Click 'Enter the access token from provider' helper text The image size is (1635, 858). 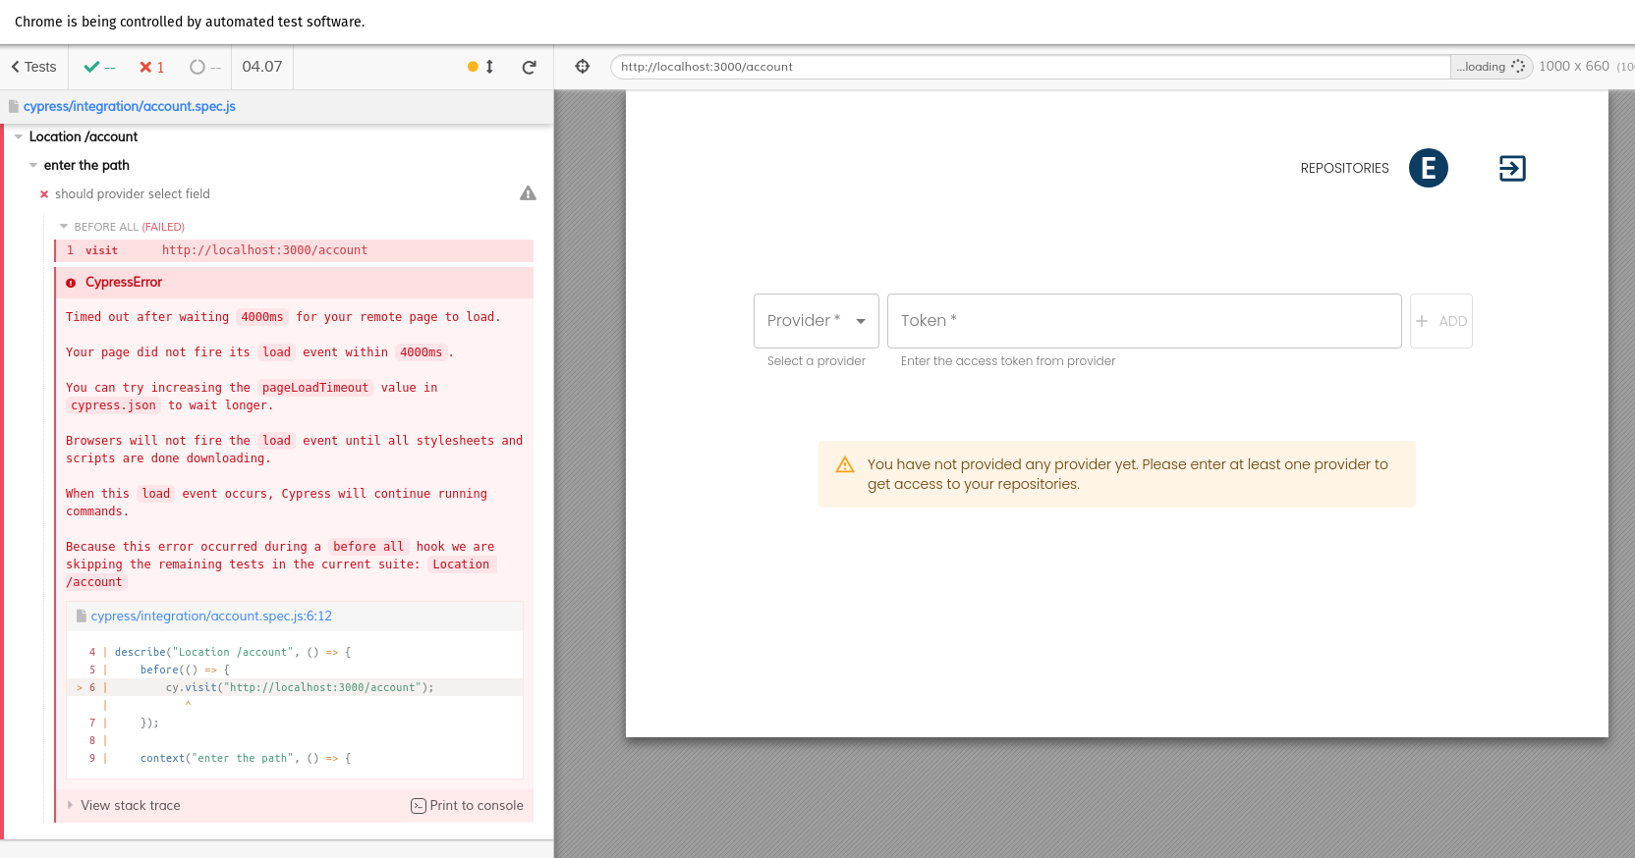coord(1008,361)
